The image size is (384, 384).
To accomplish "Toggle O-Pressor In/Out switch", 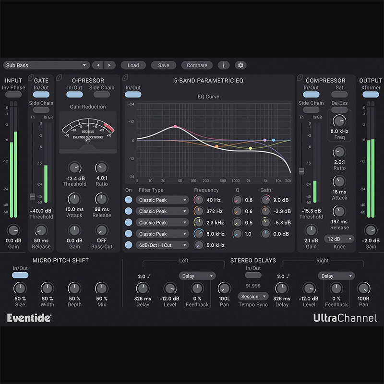I will point(74,95).
